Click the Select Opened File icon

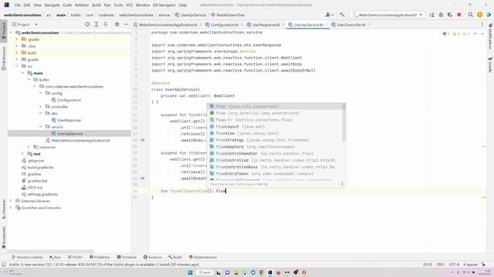[87, 24]
